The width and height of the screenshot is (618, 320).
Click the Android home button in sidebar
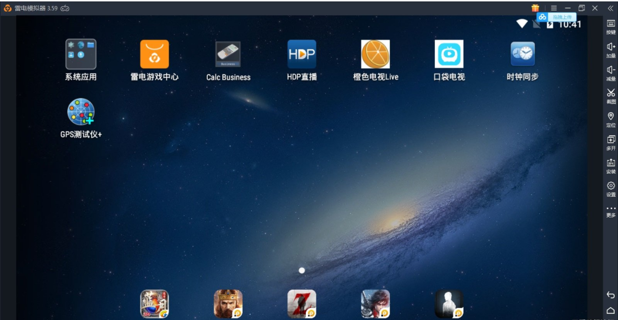point(611,310)
